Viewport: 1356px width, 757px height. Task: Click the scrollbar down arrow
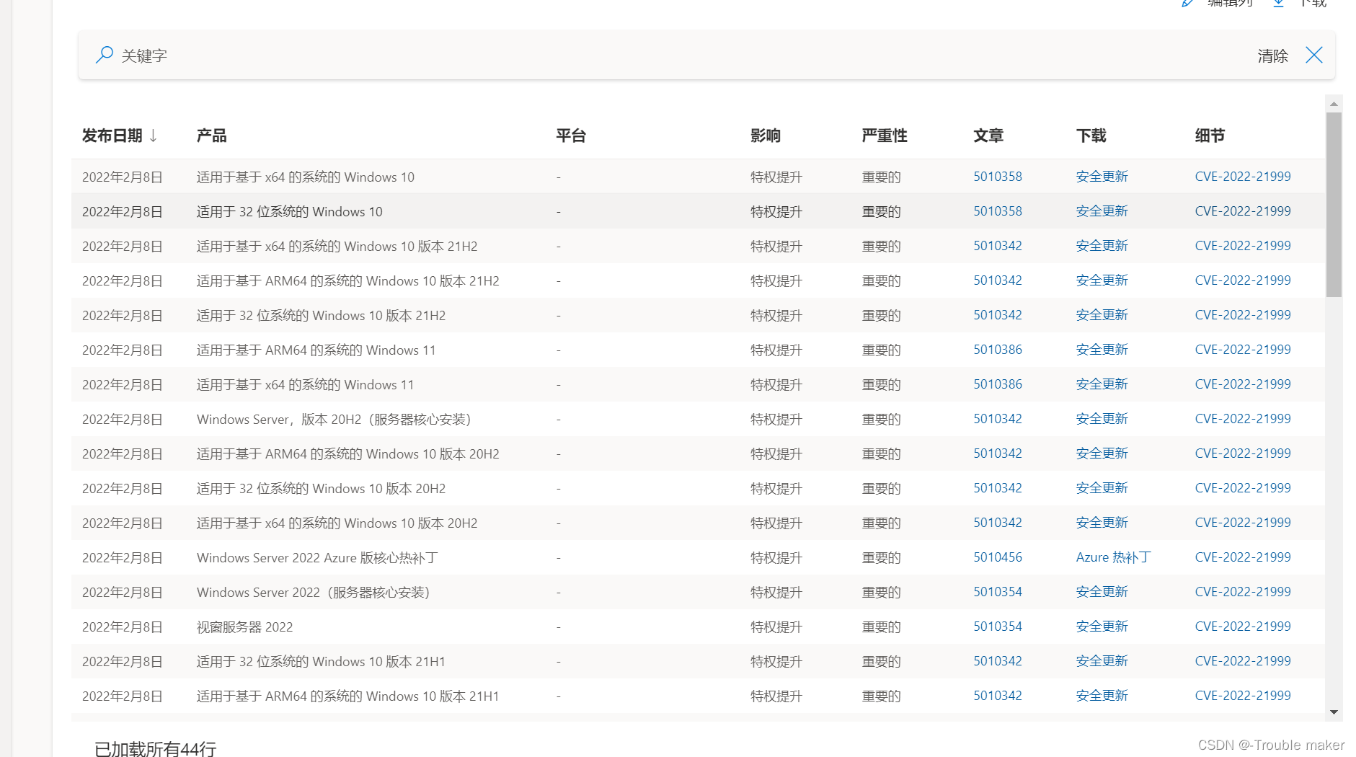pyautogui.click(x=1334, y=712)
